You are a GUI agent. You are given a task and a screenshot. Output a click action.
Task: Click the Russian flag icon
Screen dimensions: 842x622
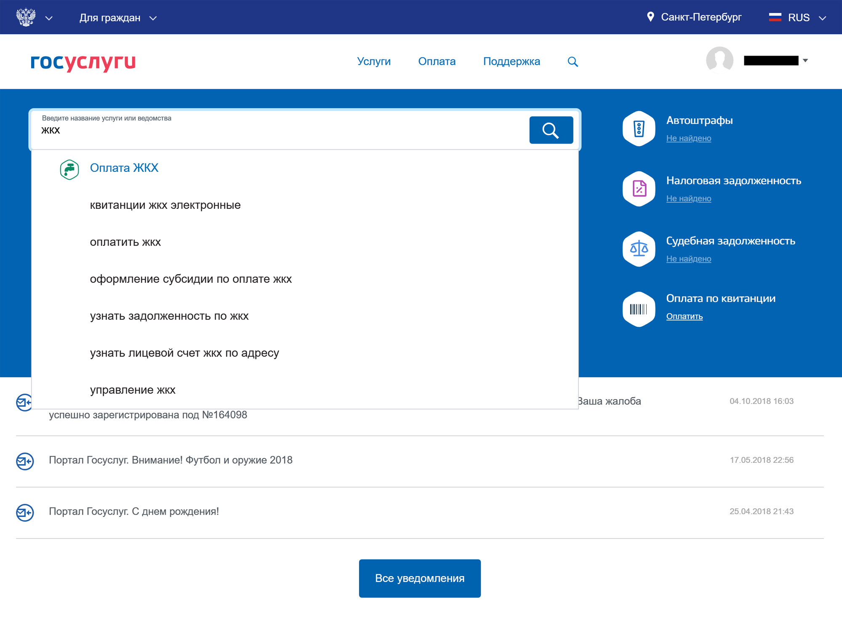(x=775, y=17)
